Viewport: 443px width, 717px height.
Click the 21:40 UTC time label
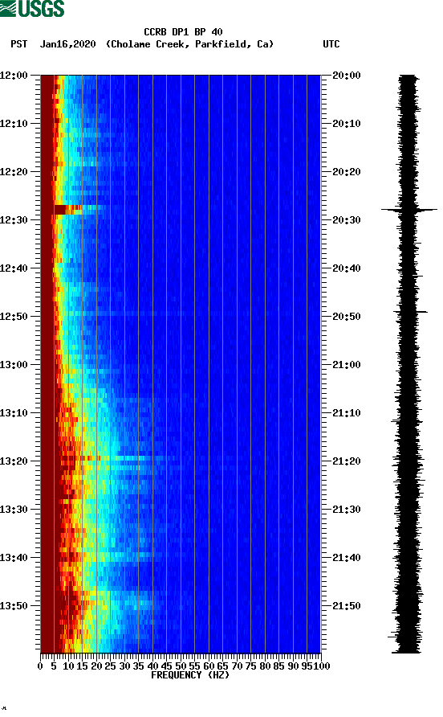click(x=347, y=558)
